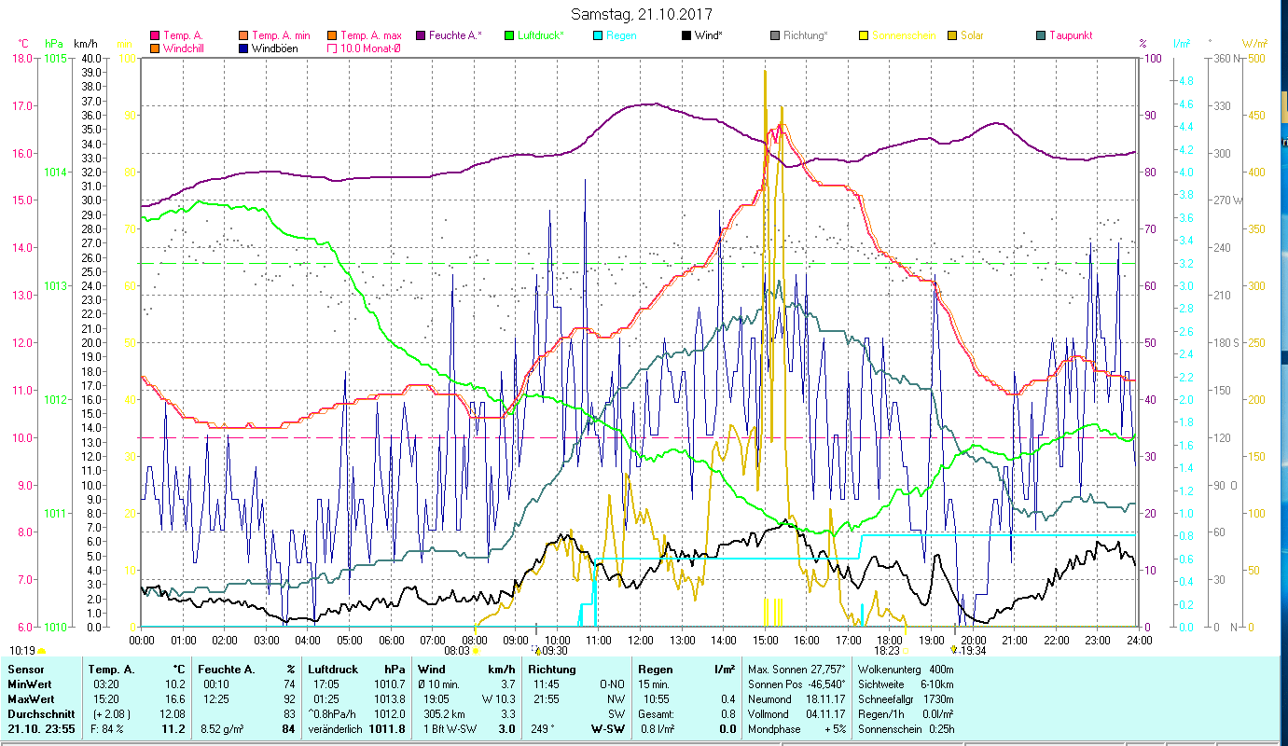Click the max gust value W 10.3
Viewport: 1288px width, 746px height.
coord(498,699)
